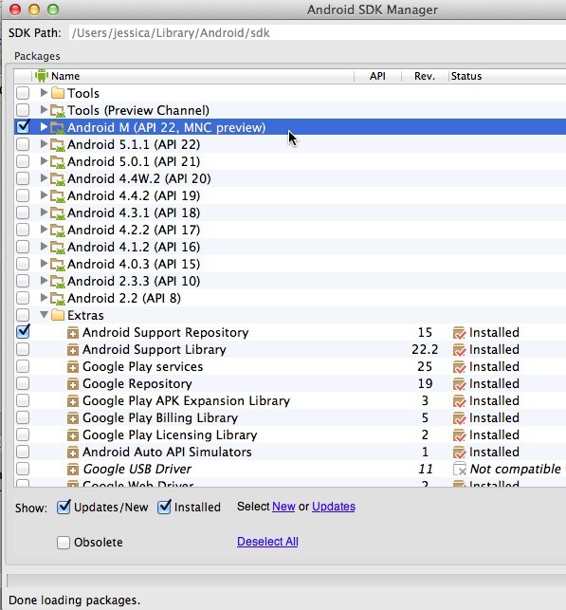Click Installed status icon for Android Auto API Simulators

[460, 453]
